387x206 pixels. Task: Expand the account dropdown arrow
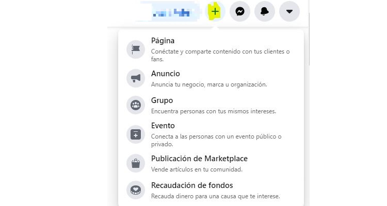[x=289, y=11]
